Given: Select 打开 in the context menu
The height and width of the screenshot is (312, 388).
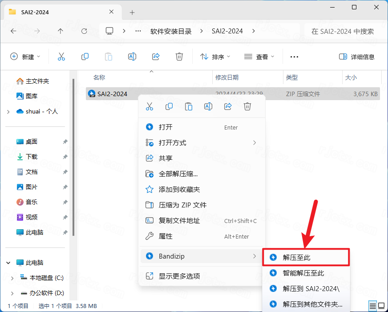Looking at the screenshot, I should click(202, 127).
